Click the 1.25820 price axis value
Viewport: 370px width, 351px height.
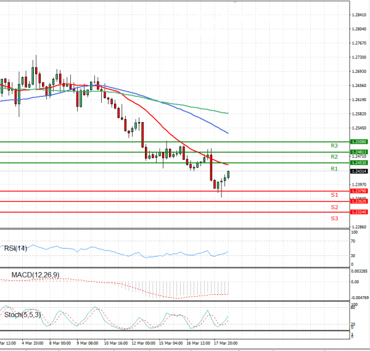click(359, 114)
